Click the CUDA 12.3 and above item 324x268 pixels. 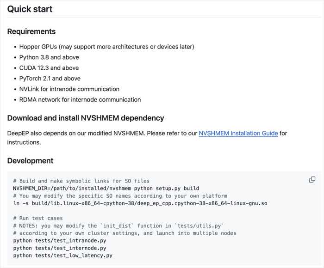click(x=49, y=68)
